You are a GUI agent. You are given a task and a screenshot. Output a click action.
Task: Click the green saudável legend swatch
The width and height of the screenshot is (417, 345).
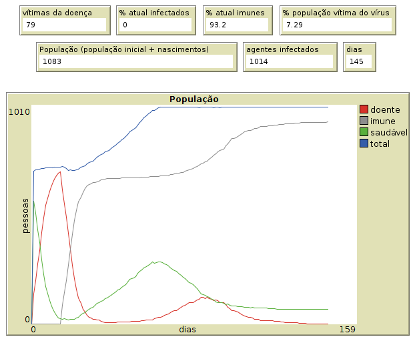click(364, 132)
